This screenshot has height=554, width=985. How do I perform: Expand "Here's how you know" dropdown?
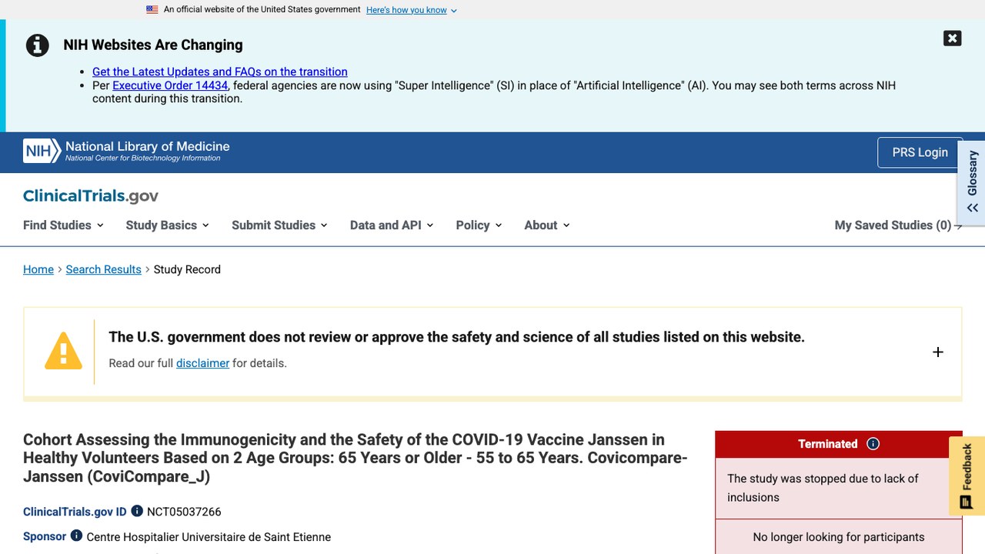coord(412,10)
